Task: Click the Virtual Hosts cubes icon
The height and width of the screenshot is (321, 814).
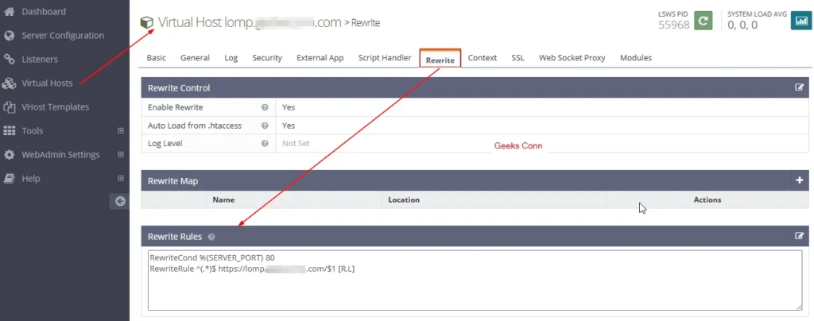Action: tap(9, 83)
